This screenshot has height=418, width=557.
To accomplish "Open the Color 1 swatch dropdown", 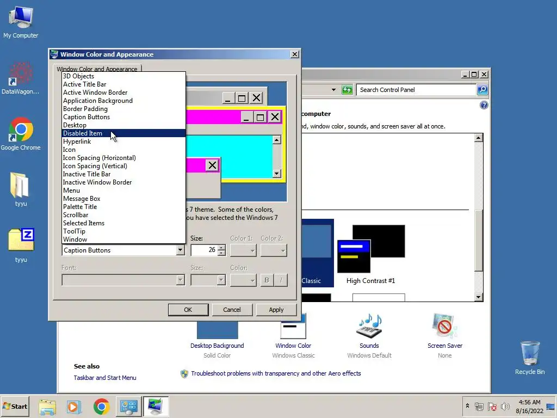I will tap(243, 250).
